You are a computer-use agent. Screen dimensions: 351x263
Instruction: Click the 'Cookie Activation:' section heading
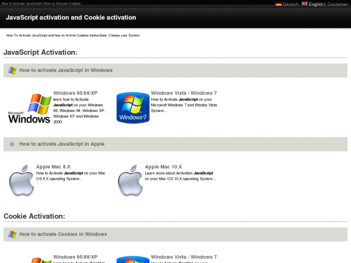pos(34,216)
